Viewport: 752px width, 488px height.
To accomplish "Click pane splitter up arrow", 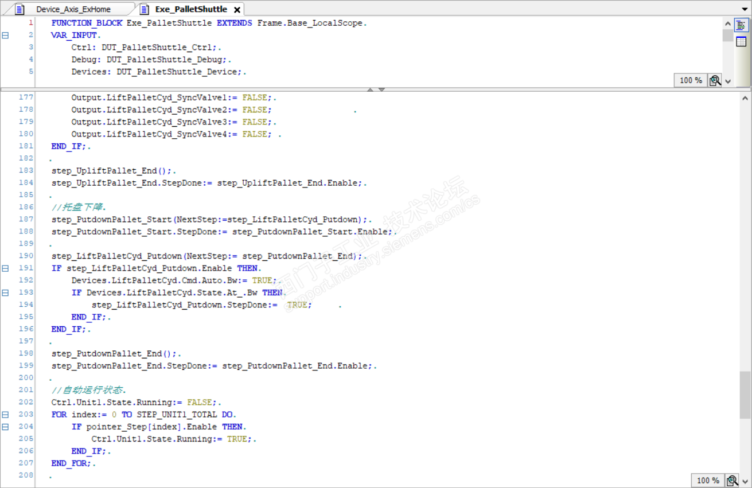I will [x=371, y=89].
